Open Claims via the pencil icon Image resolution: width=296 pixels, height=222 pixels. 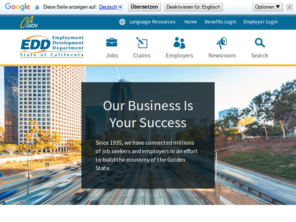pos(142,43)
